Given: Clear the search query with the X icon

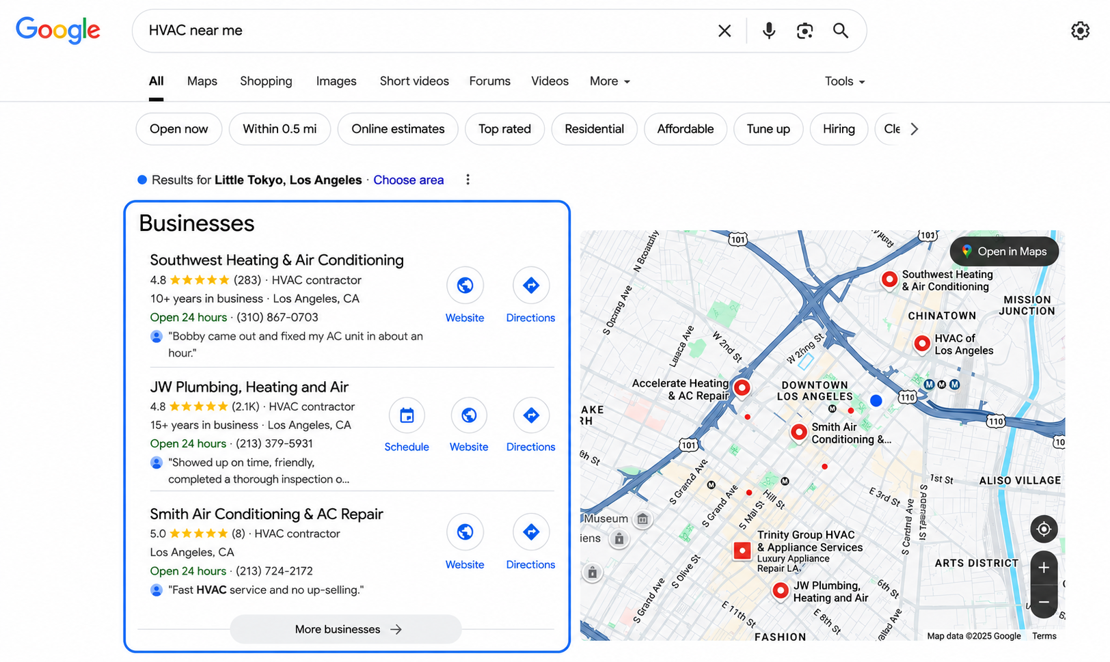Looking at the screenshot, I should [725, 31].
